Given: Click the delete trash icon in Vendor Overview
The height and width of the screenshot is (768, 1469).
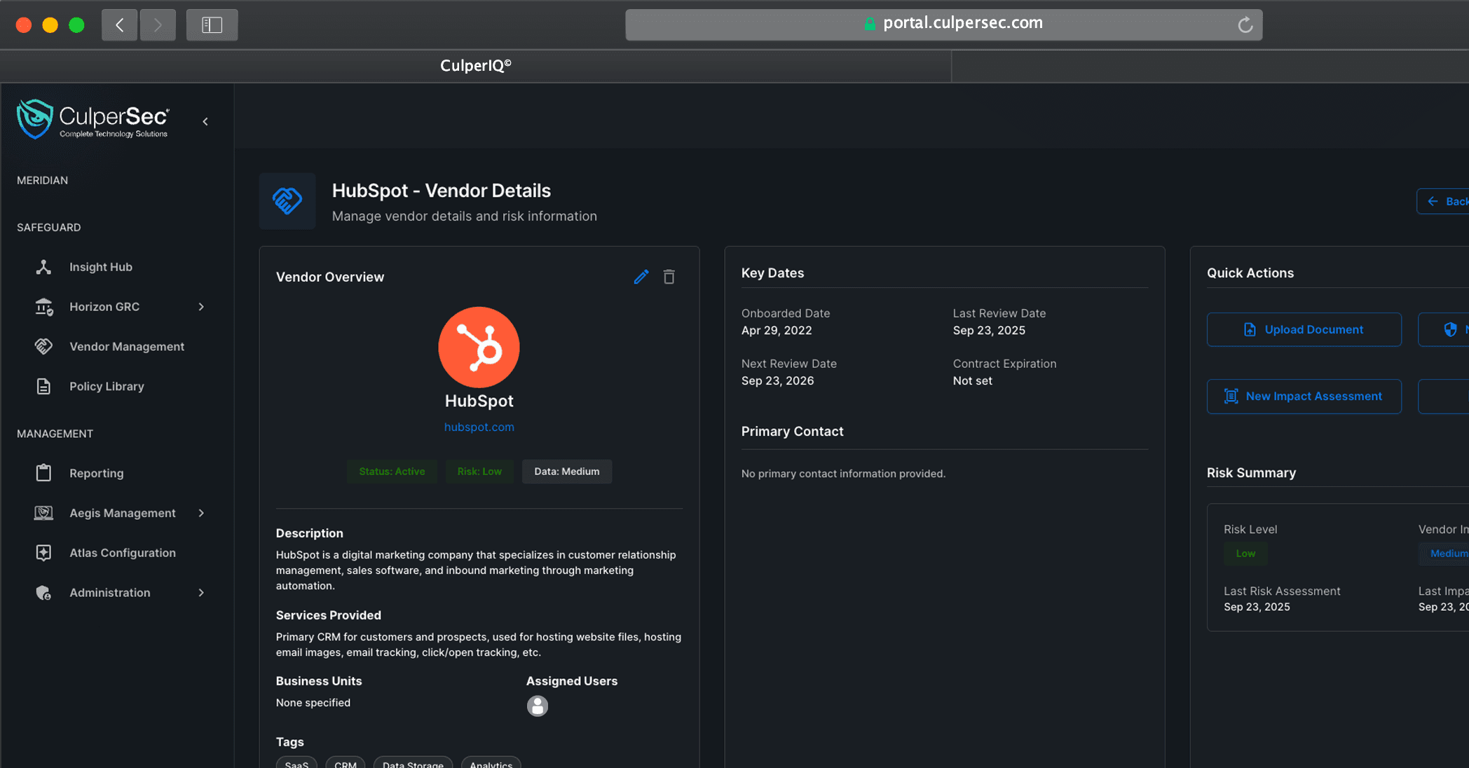Looking at the screenshot, I should [669, 277].
